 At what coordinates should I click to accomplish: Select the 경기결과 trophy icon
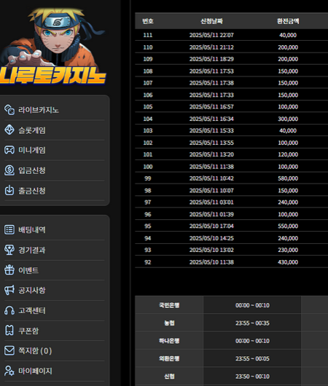coord(9,250)
